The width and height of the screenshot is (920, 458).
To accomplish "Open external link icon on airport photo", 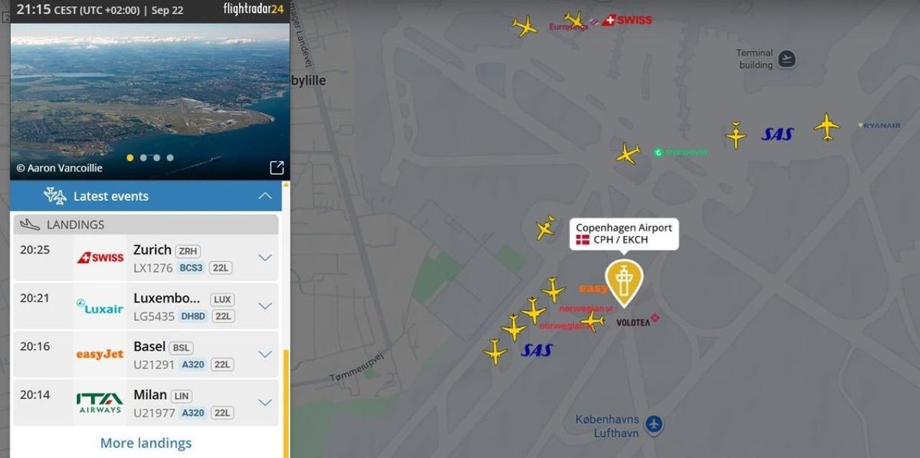I will click(277, 167).
